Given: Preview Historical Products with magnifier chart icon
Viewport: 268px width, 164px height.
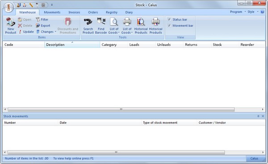Looking at the screenshot, I should click(141, 25).
